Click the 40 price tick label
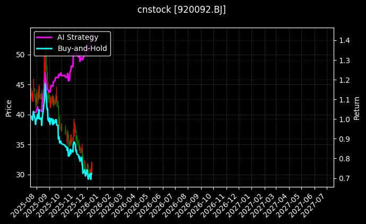366x224 pixels. coord(21,115)
